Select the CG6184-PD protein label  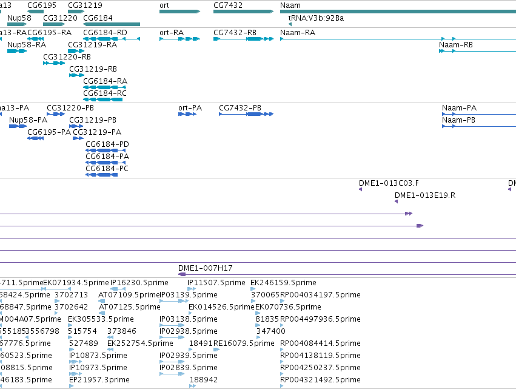tap(107, 144)
